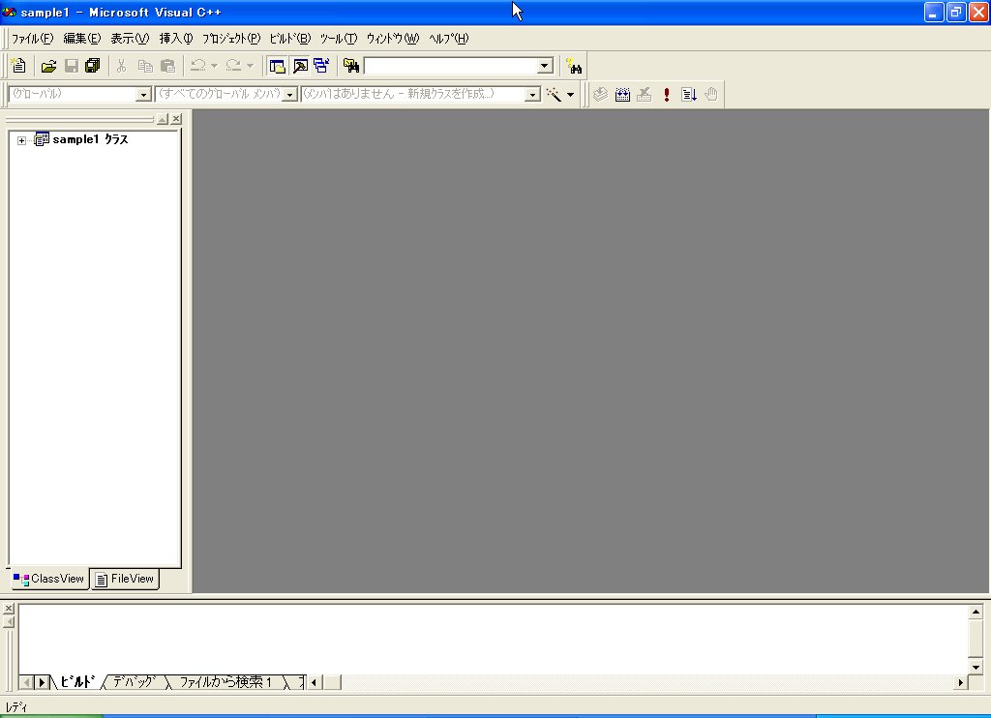This screenshot has width=991, height=718.
Task: Click the Paste clipboard icon
Action: [x=167, y=66]
